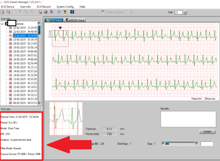Open system settings via the blue gear icon
Image resolution: width=220 pixels, height=161 pixels.
click(59, 12)
